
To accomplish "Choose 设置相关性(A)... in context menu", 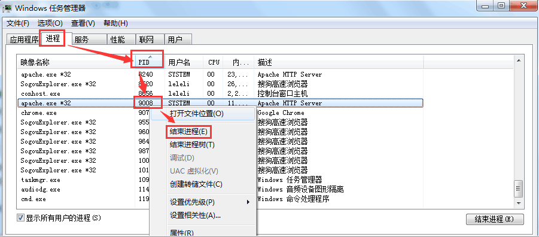I will click(x=203, y=215).
